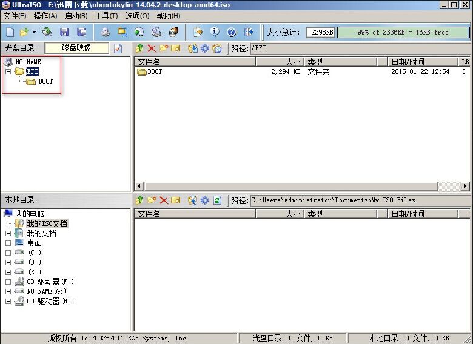
Task: Open the 帮助(H) menu
Action: (169, 16)
